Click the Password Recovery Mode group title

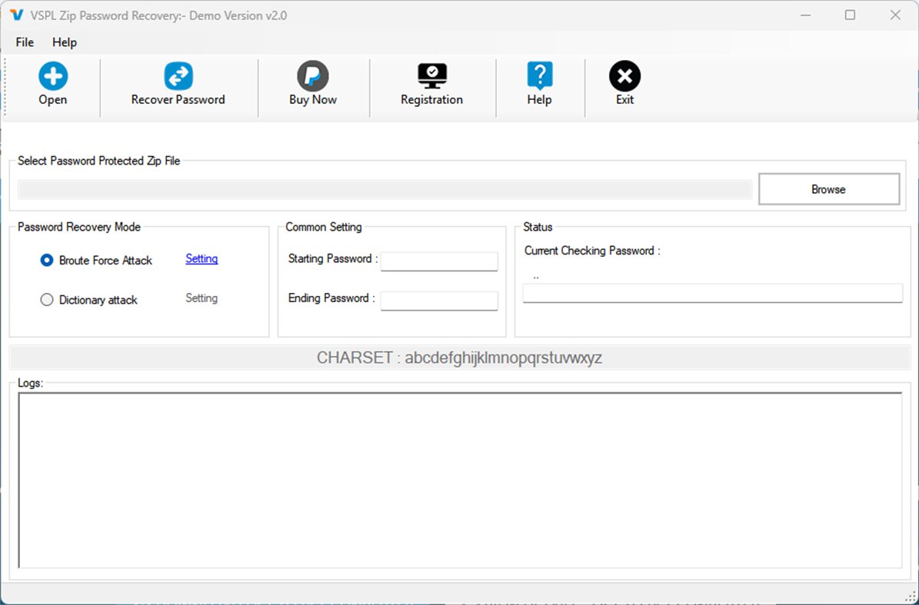79,227
